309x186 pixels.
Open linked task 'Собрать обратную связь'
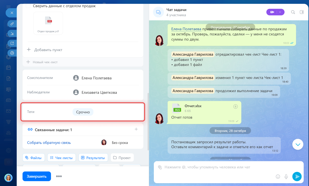pos(49,143)
